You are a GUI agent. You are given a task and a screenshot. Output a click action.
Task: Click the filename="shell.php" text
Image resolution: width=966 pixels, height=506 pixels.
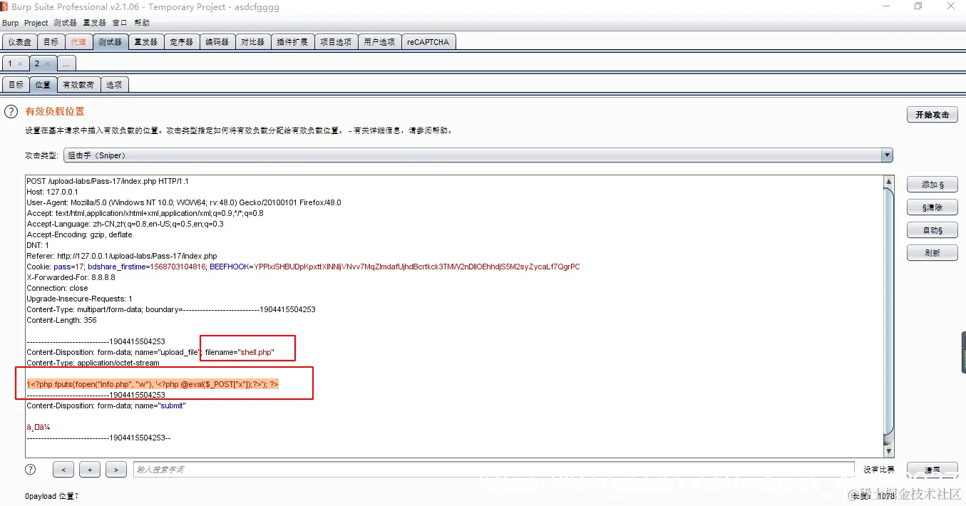coord(240,352)
